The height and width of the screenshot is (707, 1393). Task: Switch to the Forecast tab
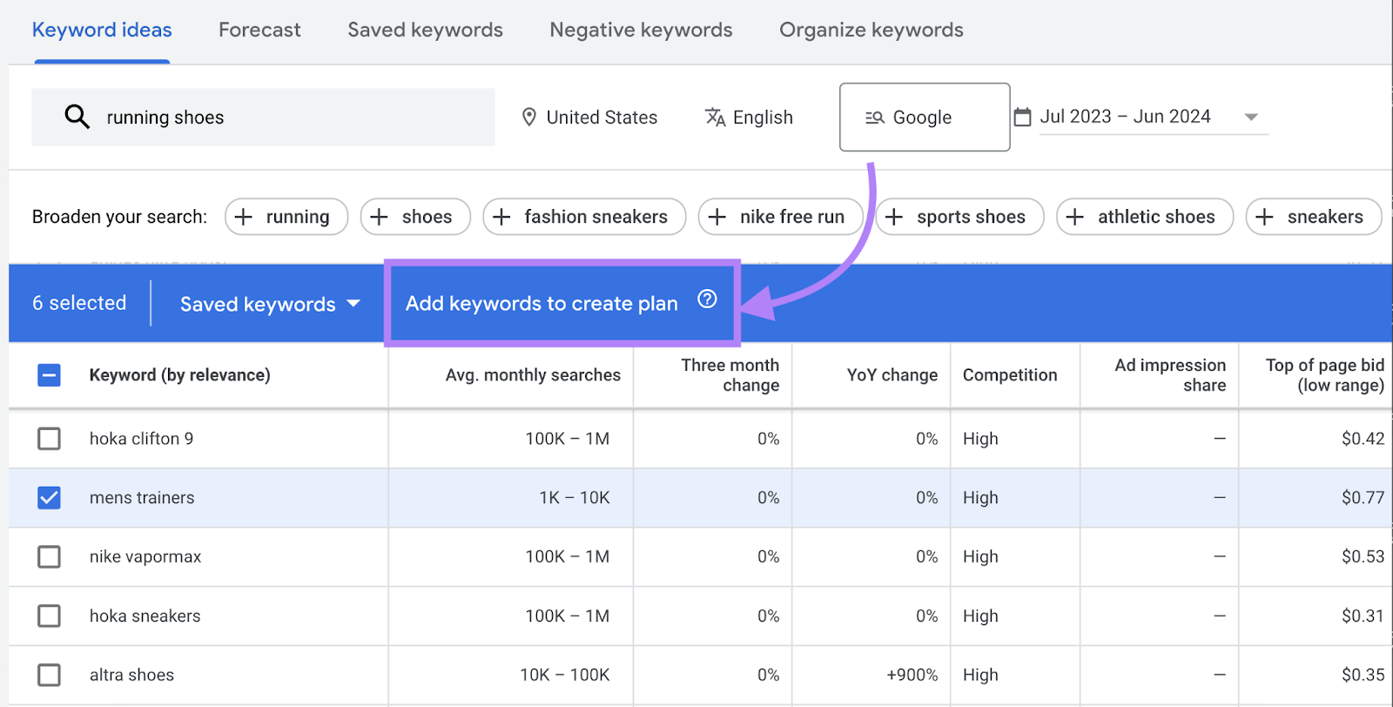tap(259, 30)
